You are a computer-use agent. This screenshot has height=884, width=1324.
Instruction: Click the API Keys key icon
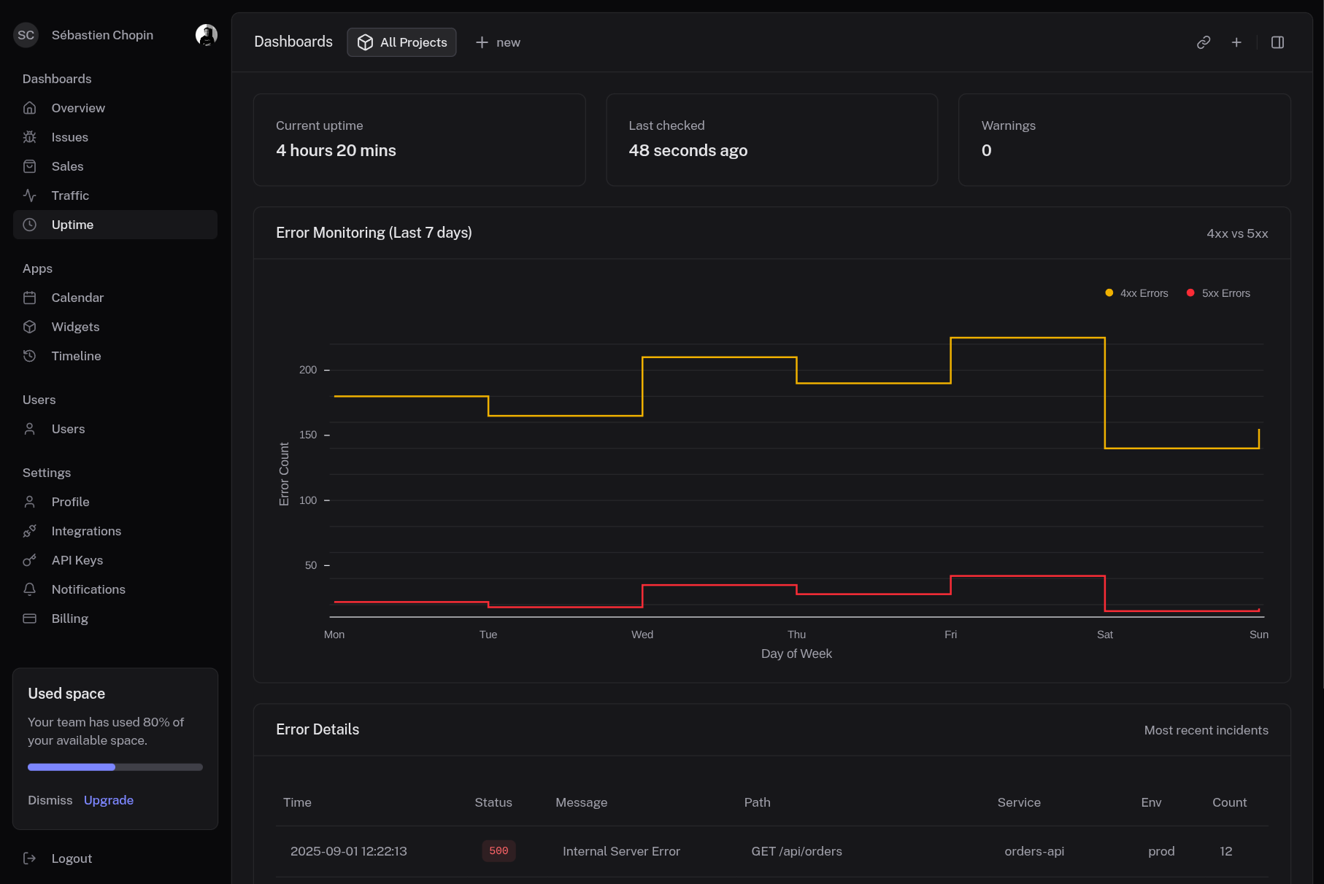(30, 560)
